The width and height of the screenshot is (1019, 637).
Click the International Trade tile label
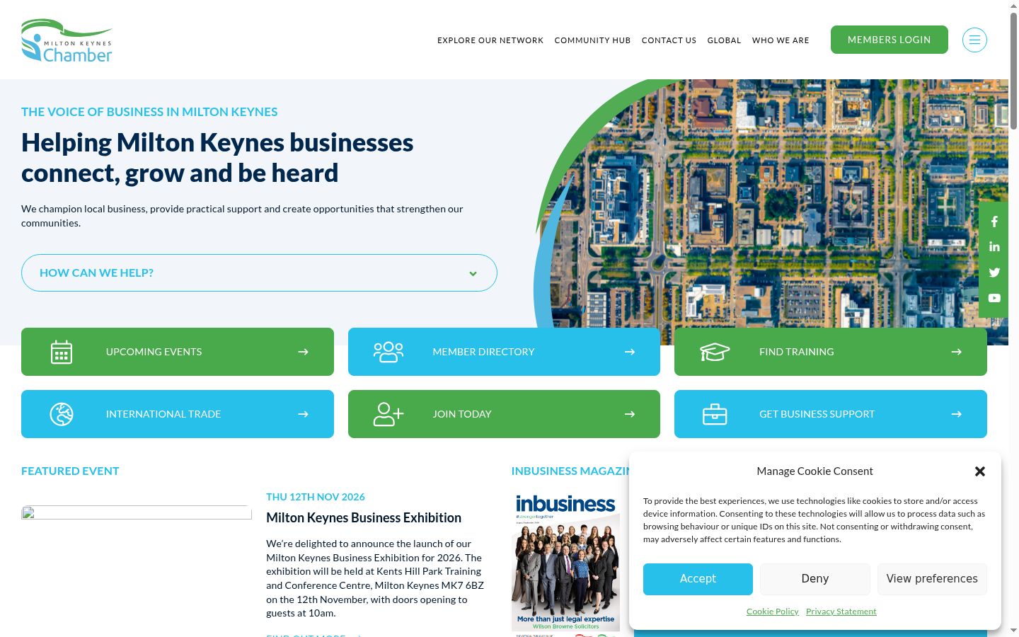click(163, 414)
